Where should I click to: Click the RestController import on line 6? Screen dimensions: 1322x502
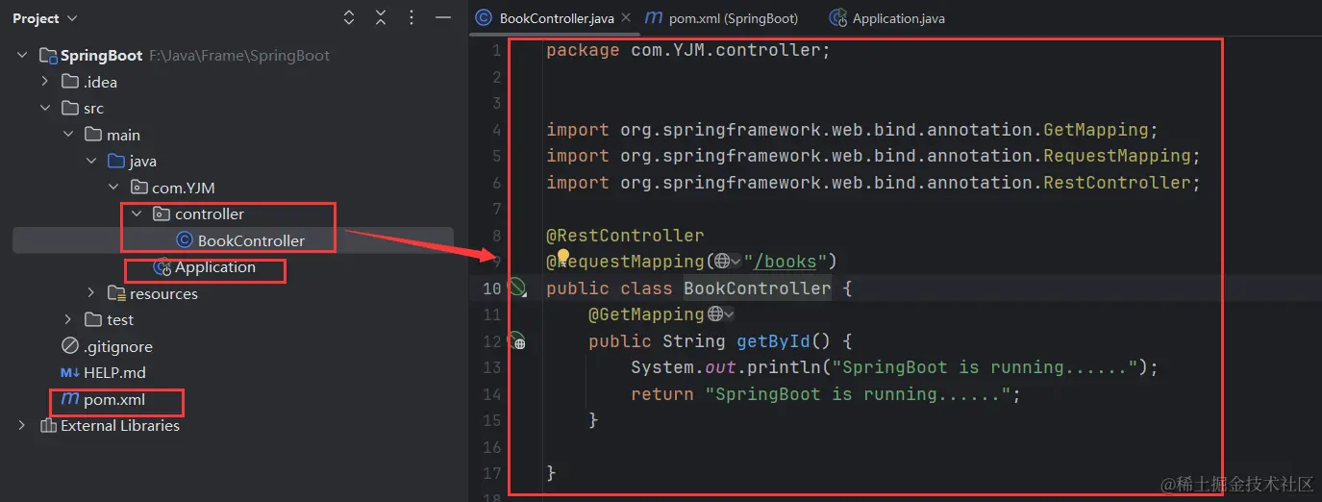(874, 182)
